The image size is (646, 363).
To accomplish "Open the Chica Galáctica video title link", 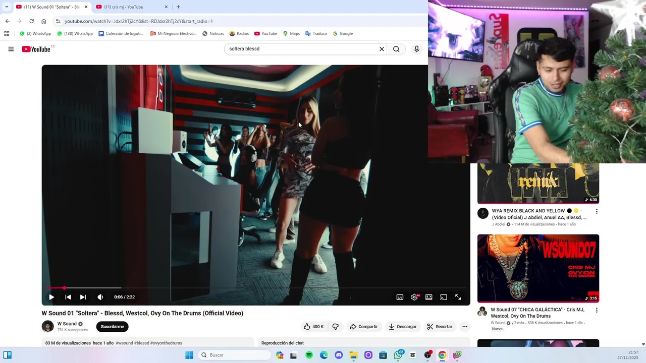I will (537, 313).
